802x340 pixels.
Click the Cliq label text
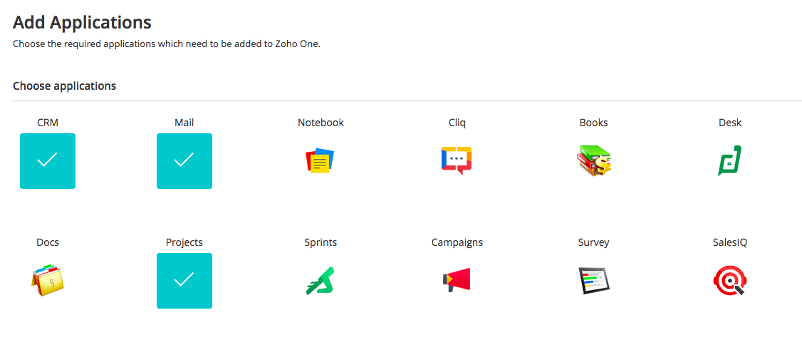[x=457, y=123]
